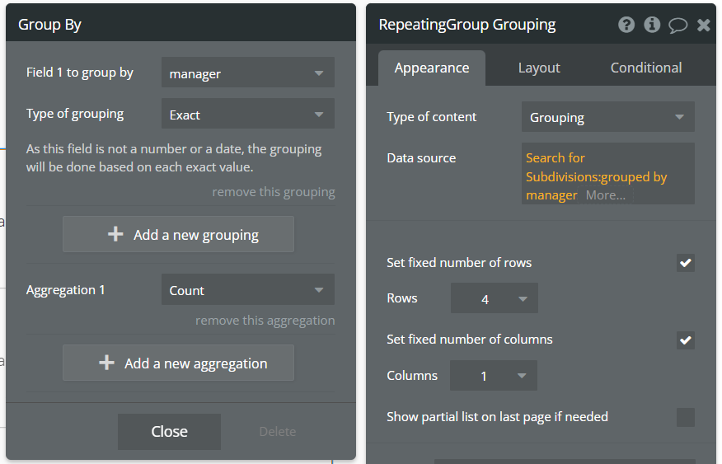Viewport: 722px width, 464px height.
Task: Open the comments speech bubble icon
Action: tap(677, 25)
